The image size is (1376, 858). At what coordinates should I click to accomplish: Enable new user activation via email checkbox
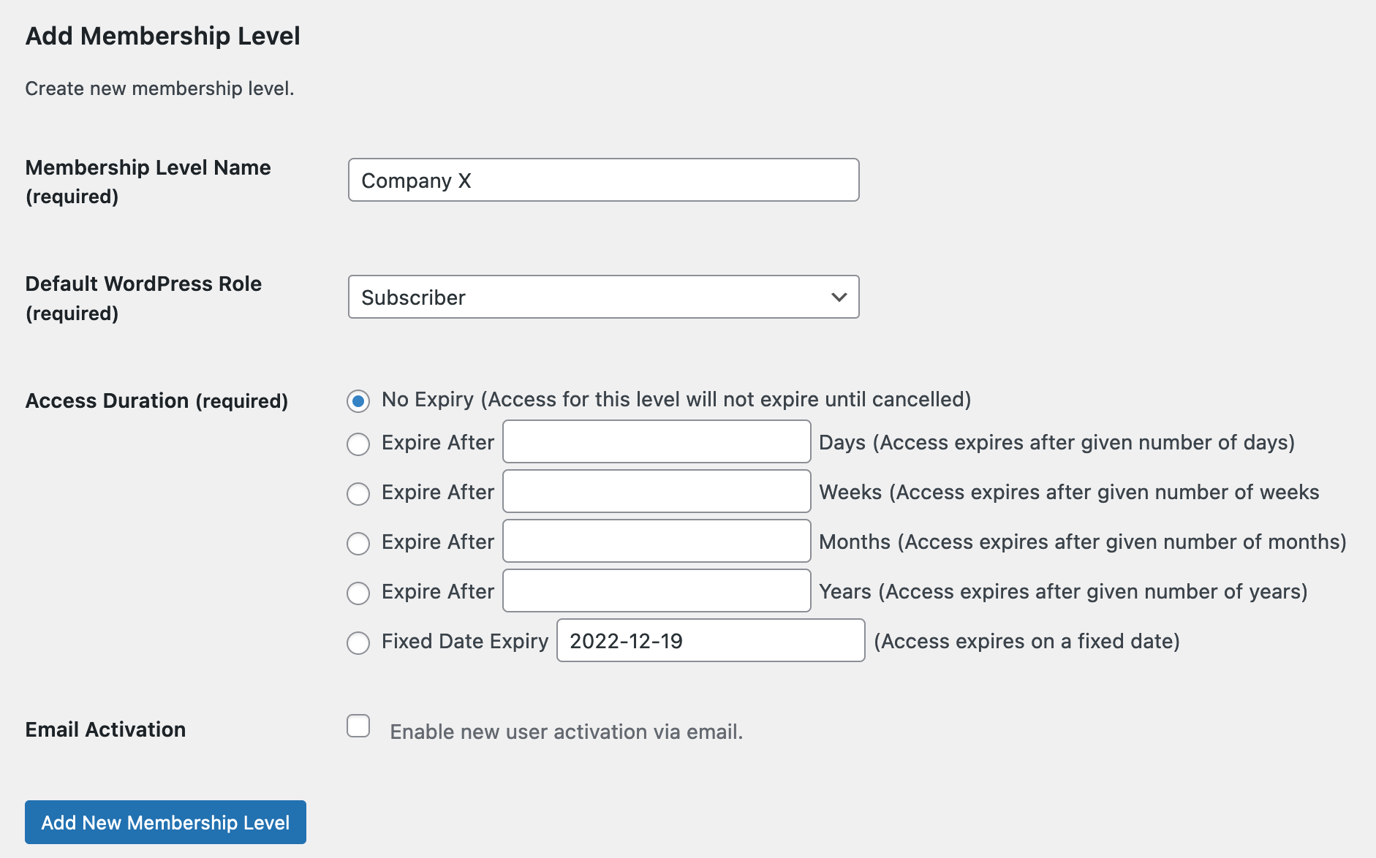358,726
